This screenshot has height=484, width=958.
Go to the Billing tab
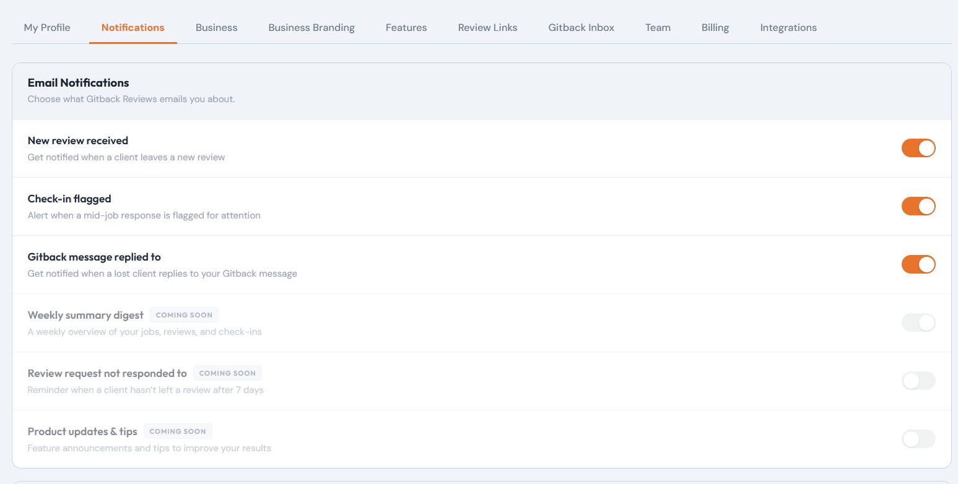click(715, 27)
